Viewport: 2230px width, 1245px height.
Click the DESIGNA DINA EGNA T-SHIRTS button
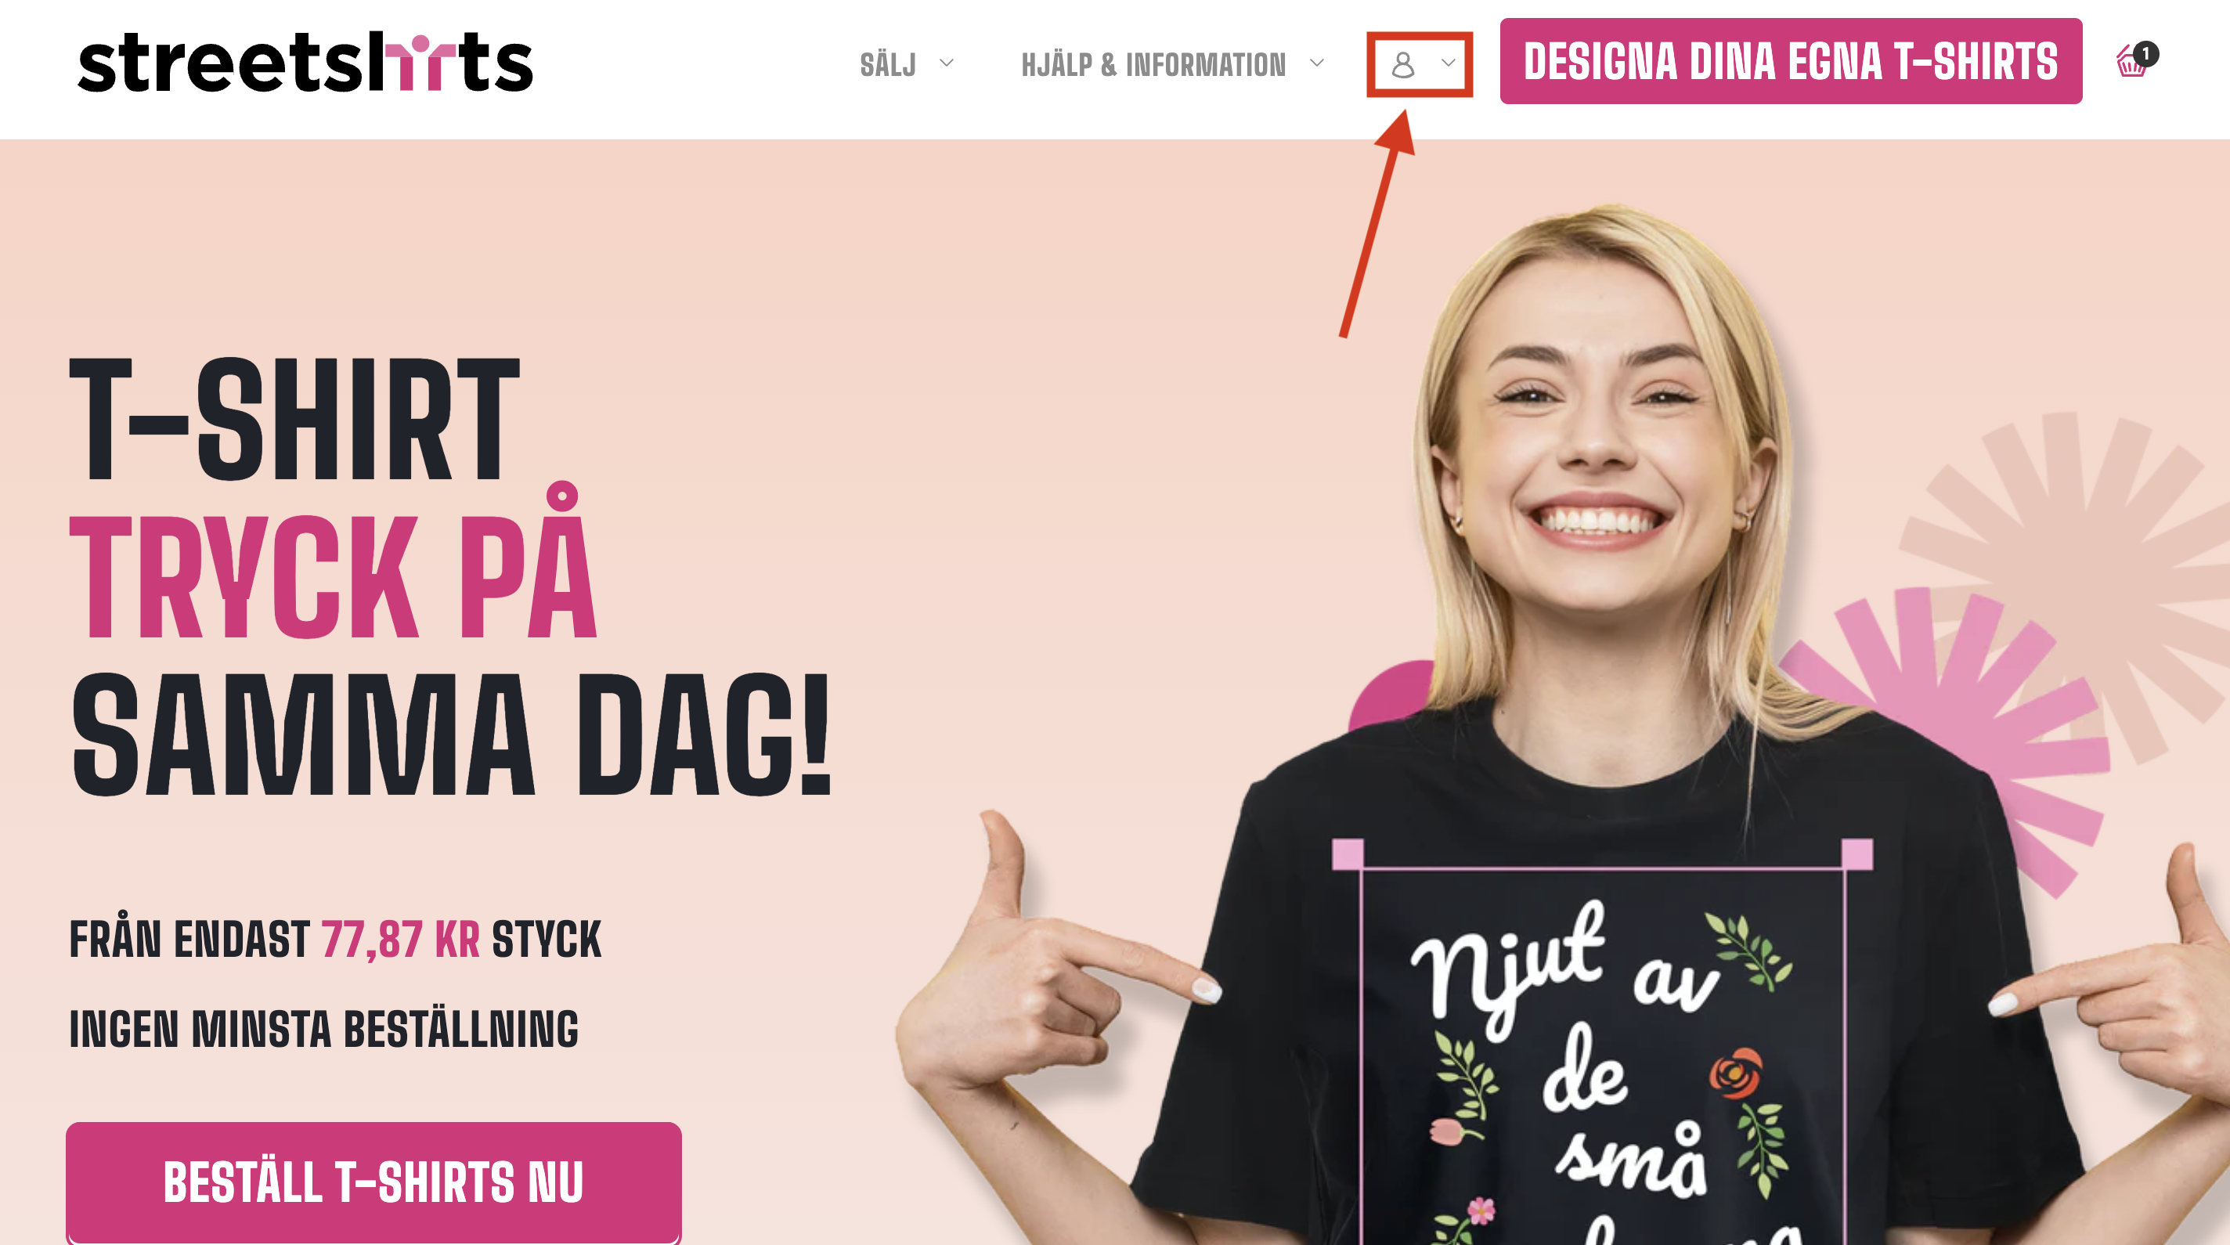pos(1790,62)
